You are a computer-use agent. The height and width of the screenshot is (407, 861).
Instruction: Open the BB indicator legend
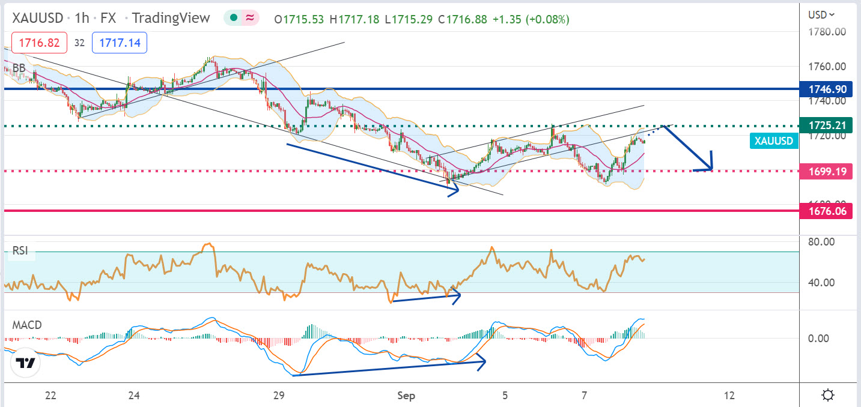(19, 69)
